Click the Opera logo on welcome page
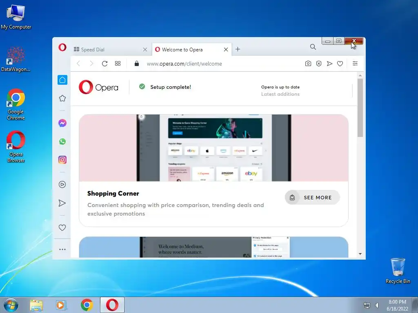The width and height of the screenshot is (418, 313). click(98, 87)
